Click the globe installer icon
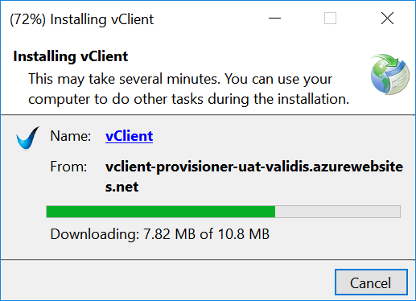This screenshot has height=301, width=416. (389, 74)
